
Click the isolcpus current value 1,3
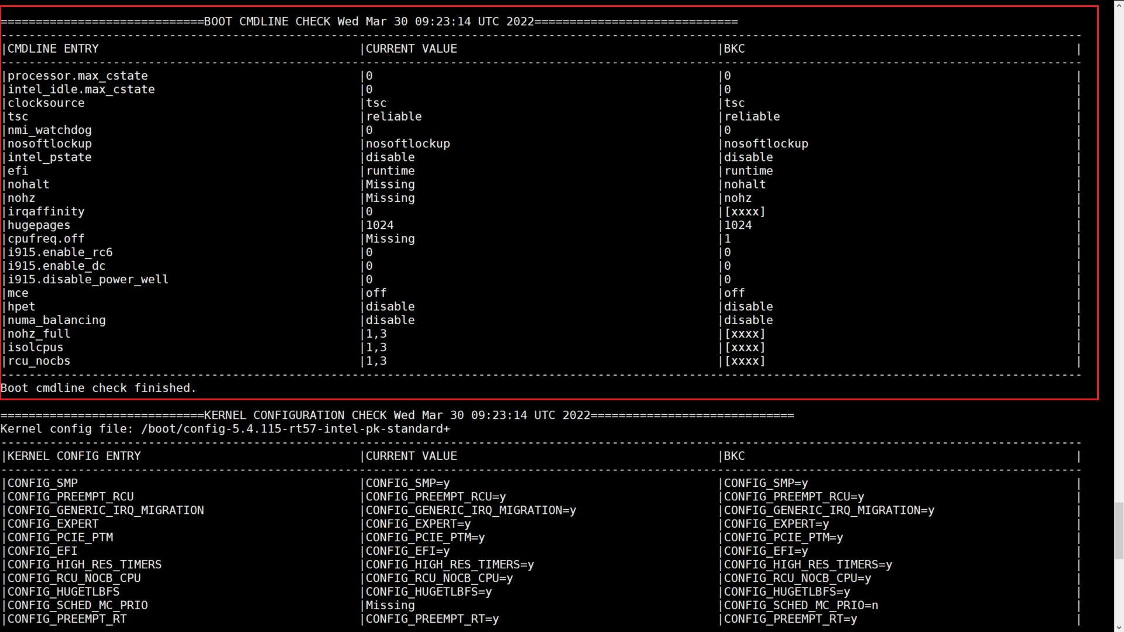pos(376,348)
